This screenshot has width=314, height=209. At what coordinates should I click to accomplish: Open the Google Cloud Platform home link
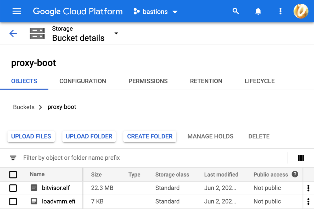click(78, 11)
